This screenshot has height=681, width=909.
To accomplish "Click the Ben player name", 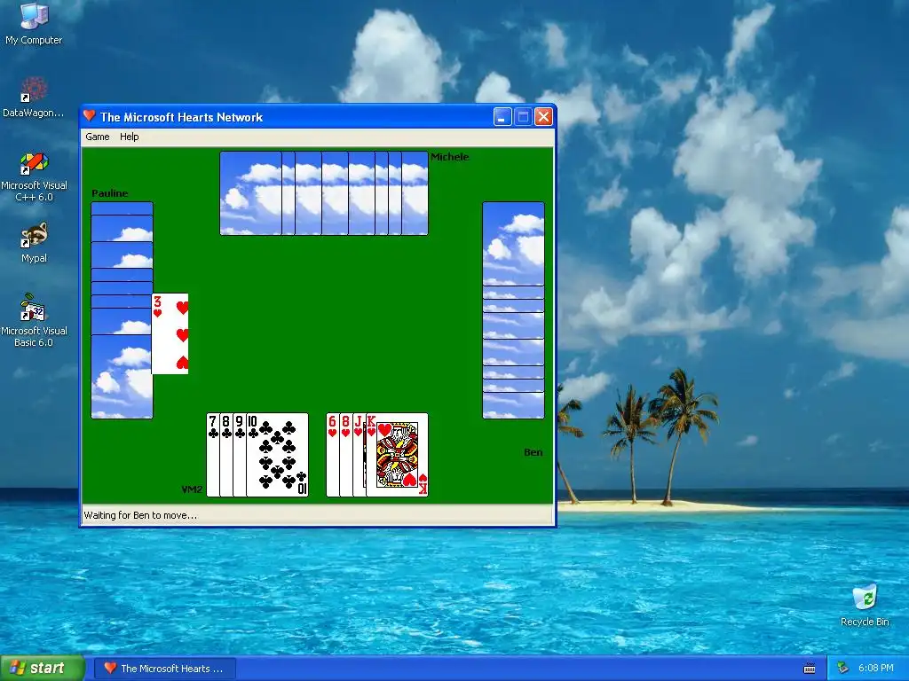I will (534, 452).
